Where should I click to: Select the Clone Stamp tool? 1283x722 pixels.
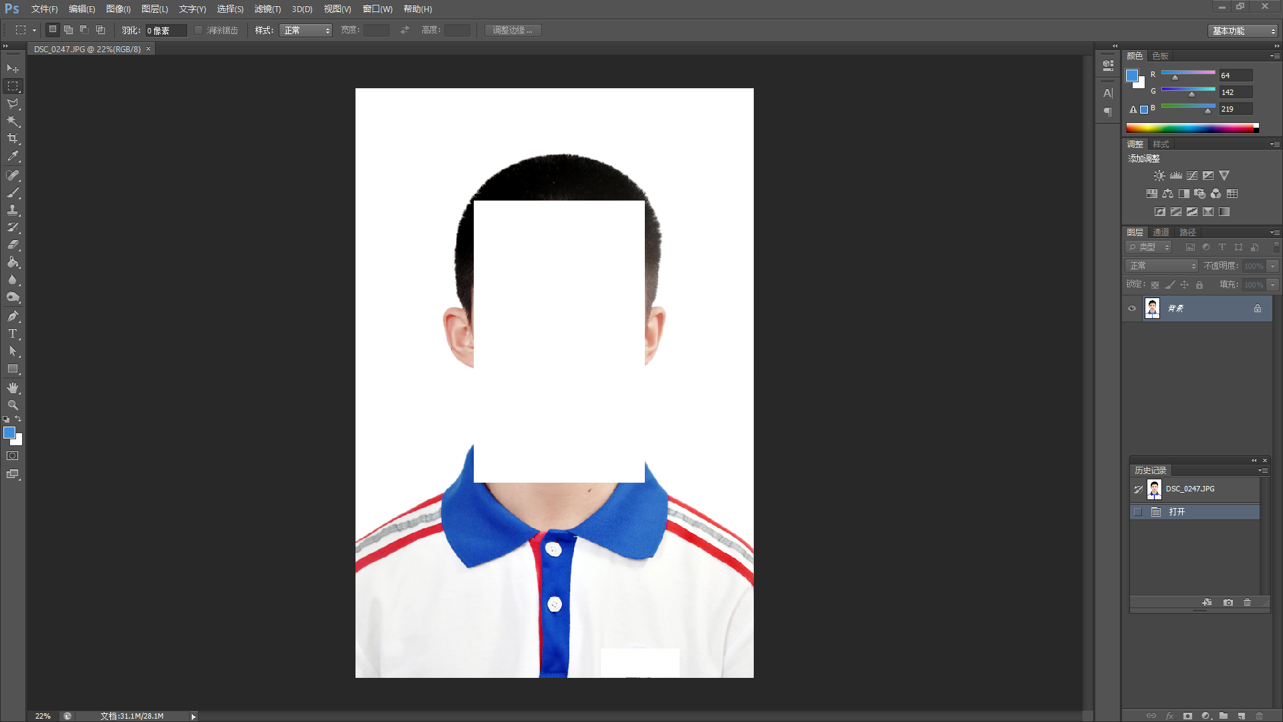[x=13, y=210]
